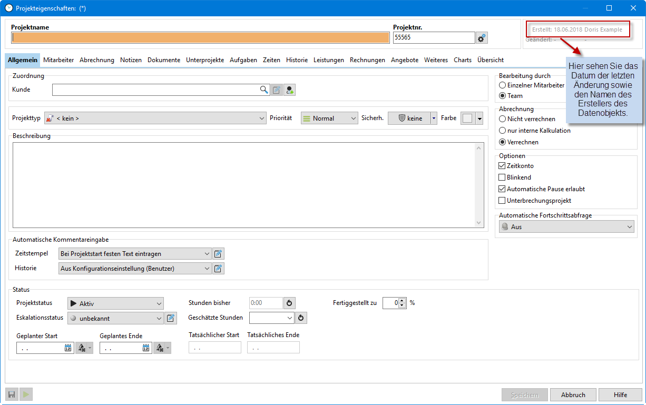
Task: Expand the Priorität Normal dropdown
Action: [329, 118]
